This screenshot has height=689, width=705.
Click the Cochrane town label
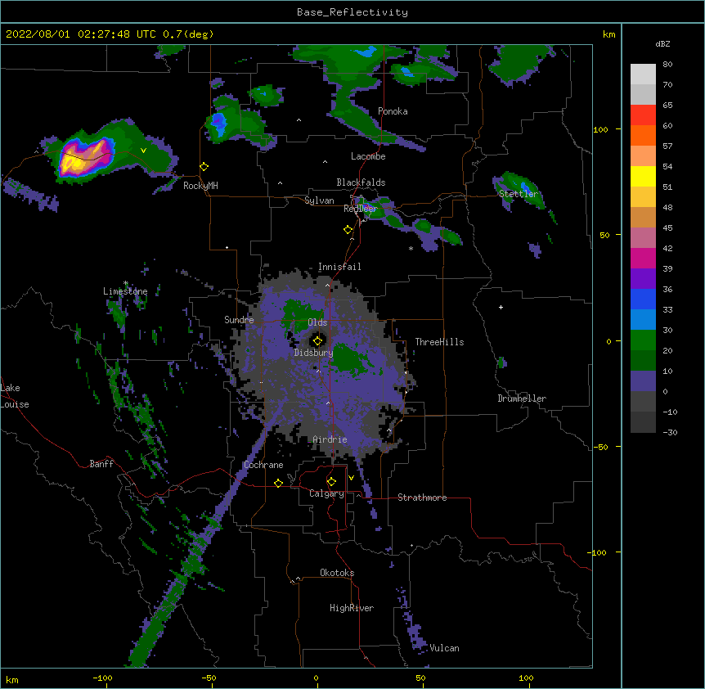click(263, 465)
